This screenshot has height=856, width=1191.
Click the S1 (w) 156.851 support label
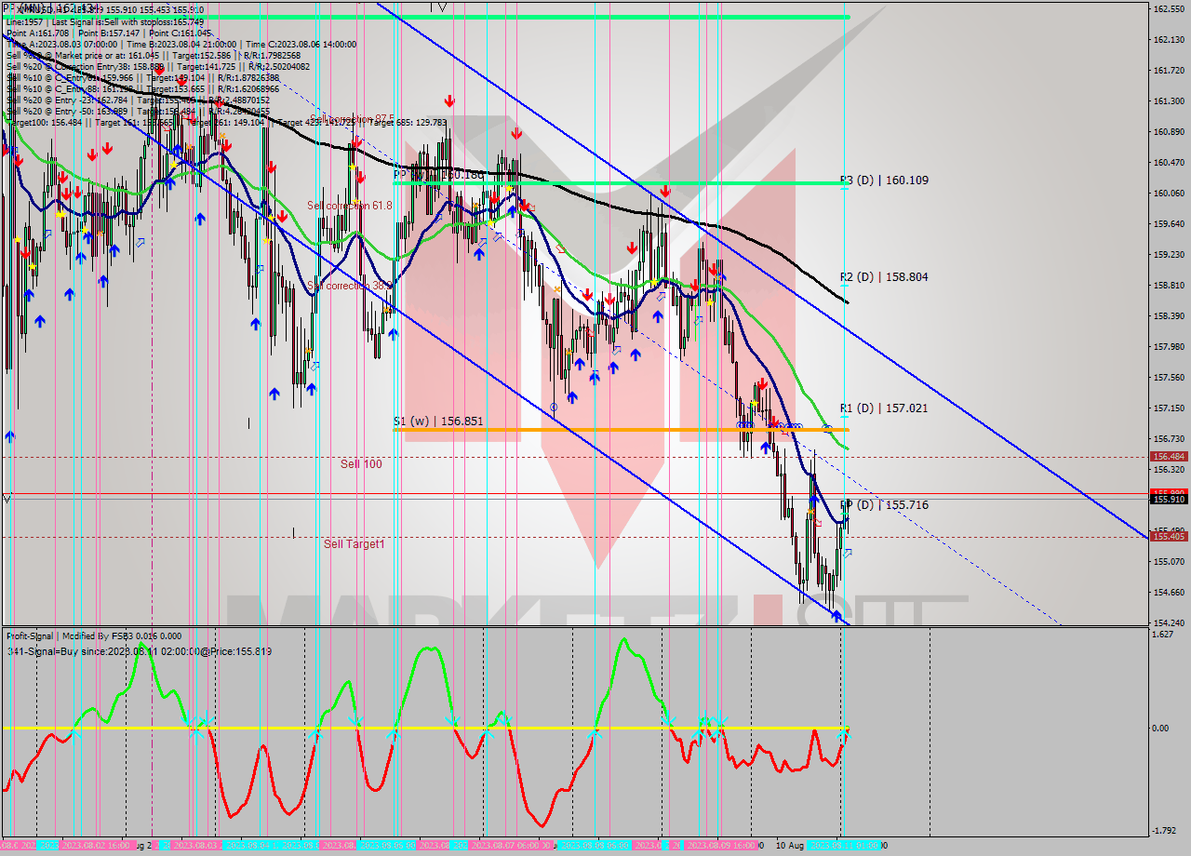(438, 421)
